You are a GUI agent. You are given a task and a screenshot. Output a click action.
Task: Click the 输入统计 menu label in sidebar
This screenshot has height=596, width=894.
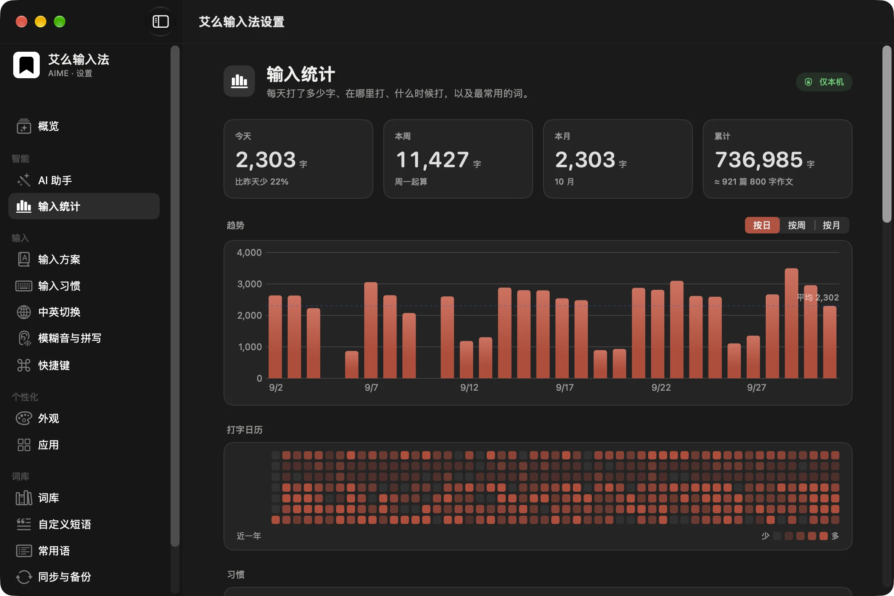pyautogui.click(x=59, y=207)
